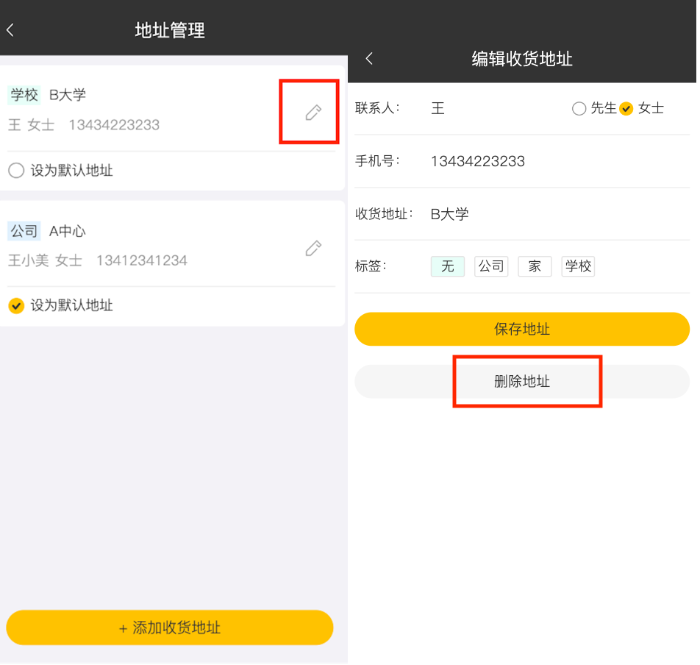Viewport: 700px width, 665px height.
Task: Click the 标签 field label
Action: [x=371, y=266]
